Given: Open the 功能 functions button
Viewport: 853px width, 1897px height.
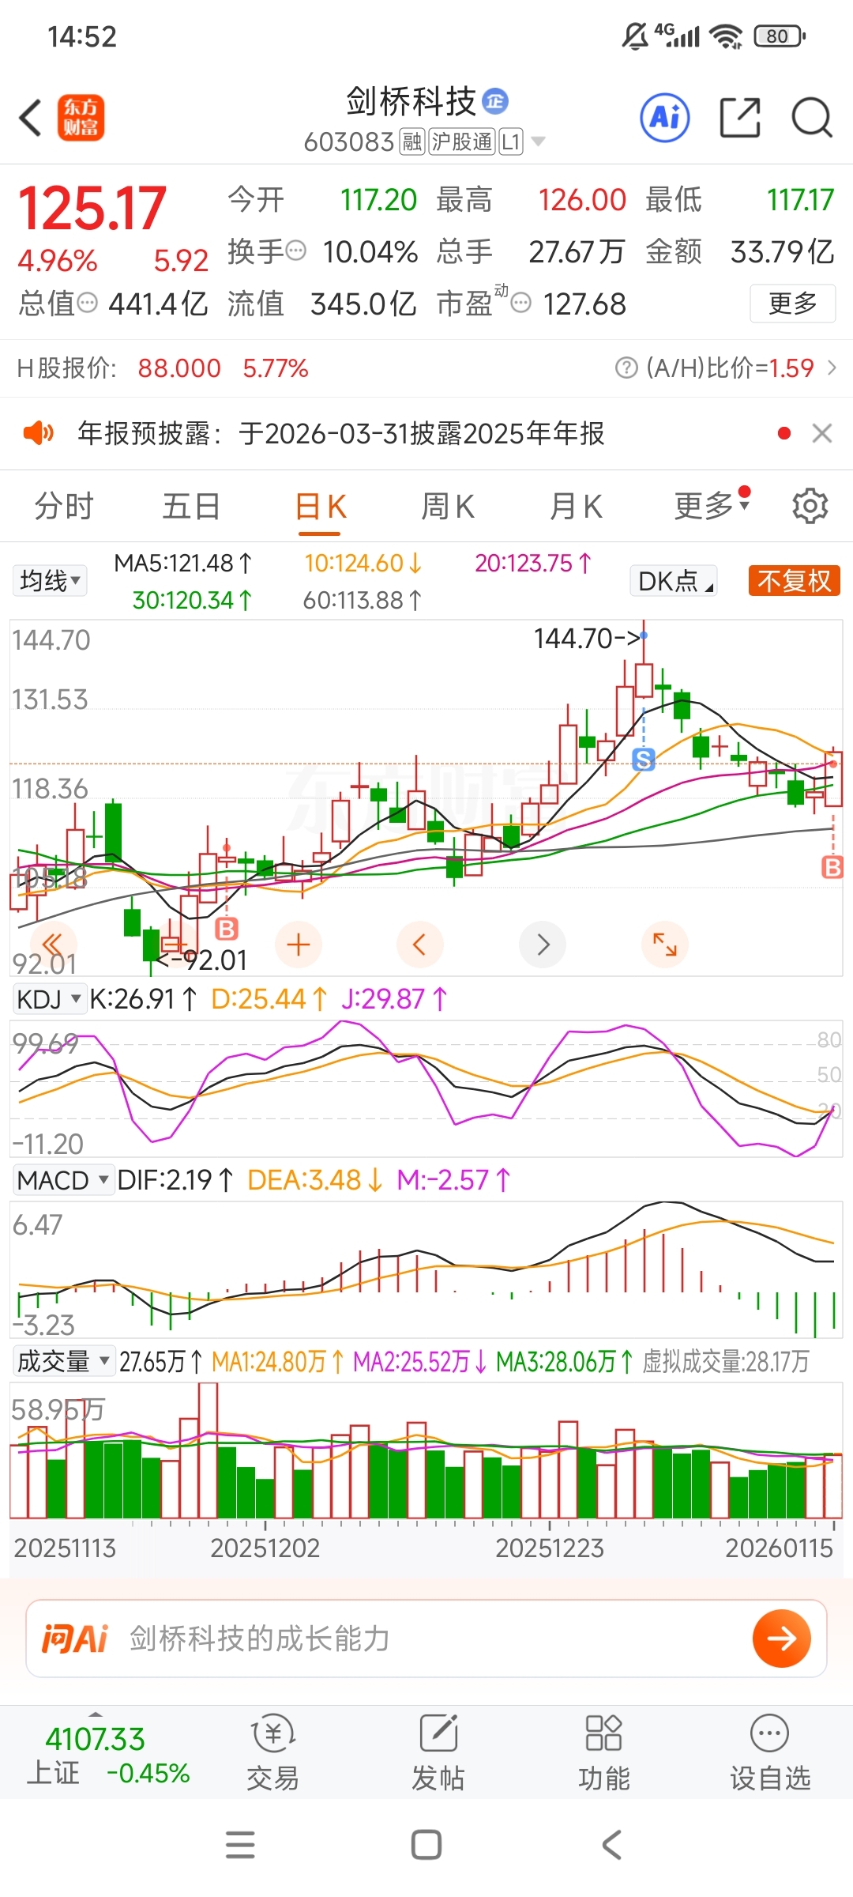Looking at the screenshot, I should point(604,1752).
